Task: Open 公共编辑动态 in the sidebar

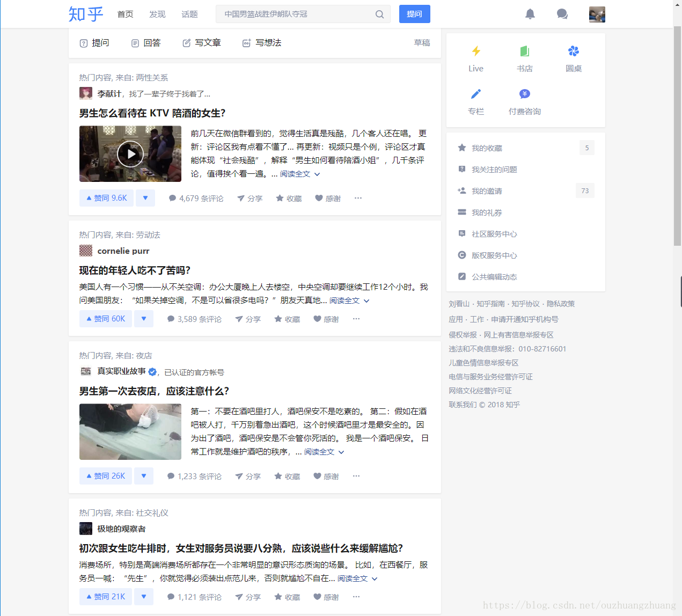Action: (526, 277)
